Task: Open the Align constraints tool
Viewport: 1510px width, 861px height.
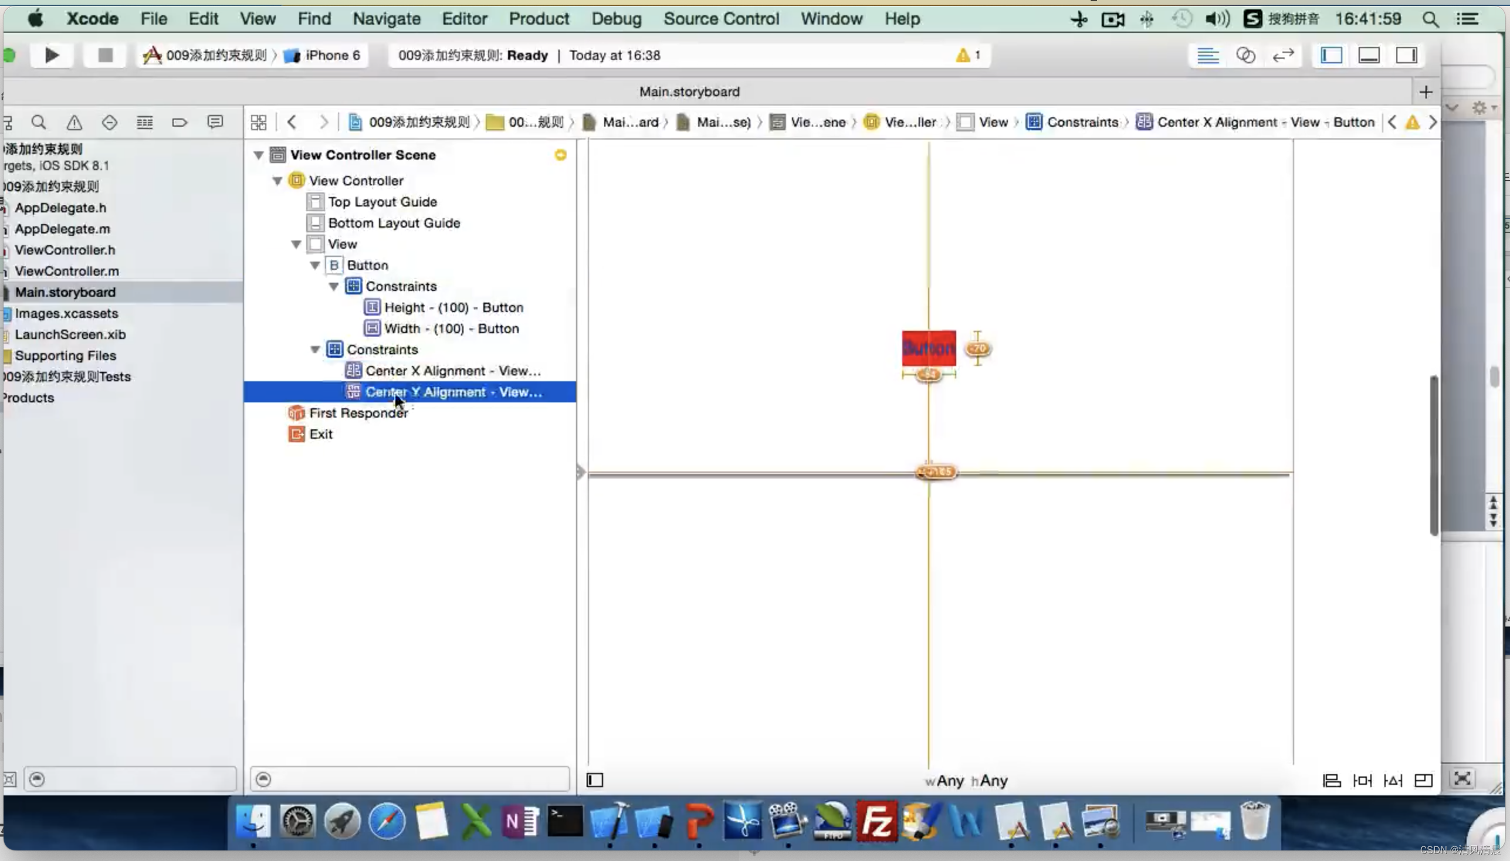Action: pyautogui.click(x=1331, y=781)
